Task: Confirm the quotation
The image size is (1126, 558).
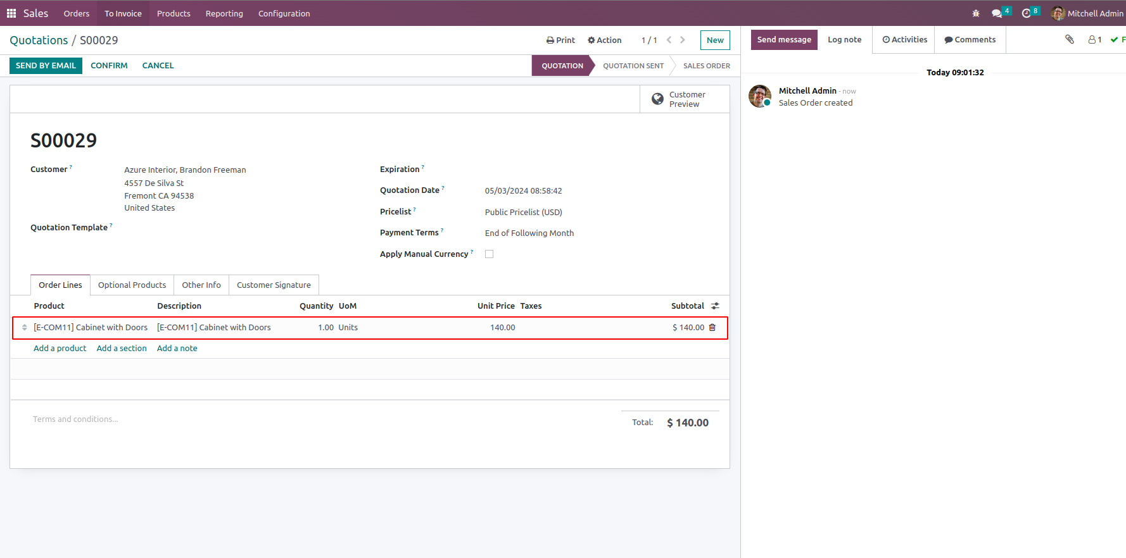Action: pyautogui.click(x=109, y=66)
